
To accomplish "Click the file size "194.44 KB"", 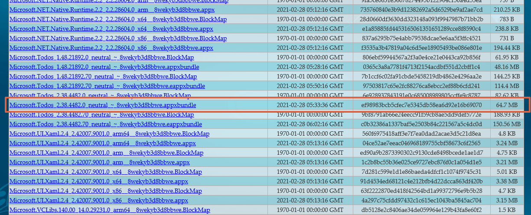I will (x=506, y=48).
